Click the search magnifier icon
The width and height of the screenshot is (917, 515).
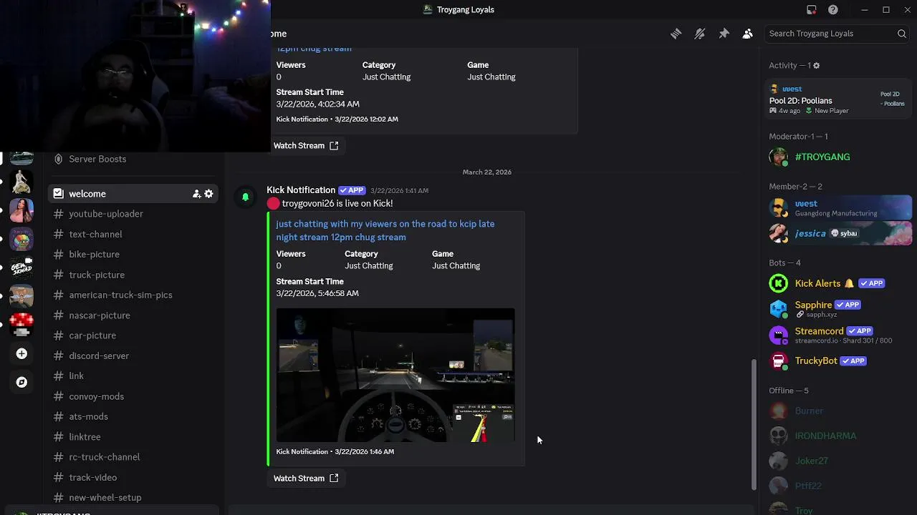pos(902,34)
